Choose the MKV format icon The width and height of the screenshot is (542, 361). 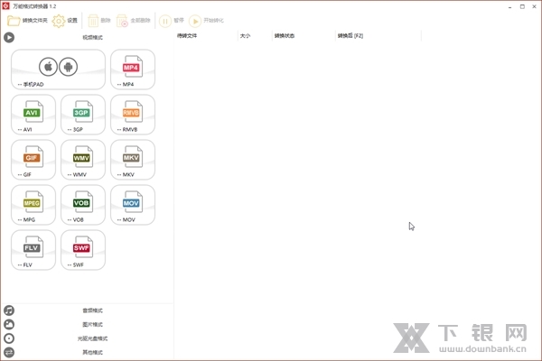tap(133, 160)
